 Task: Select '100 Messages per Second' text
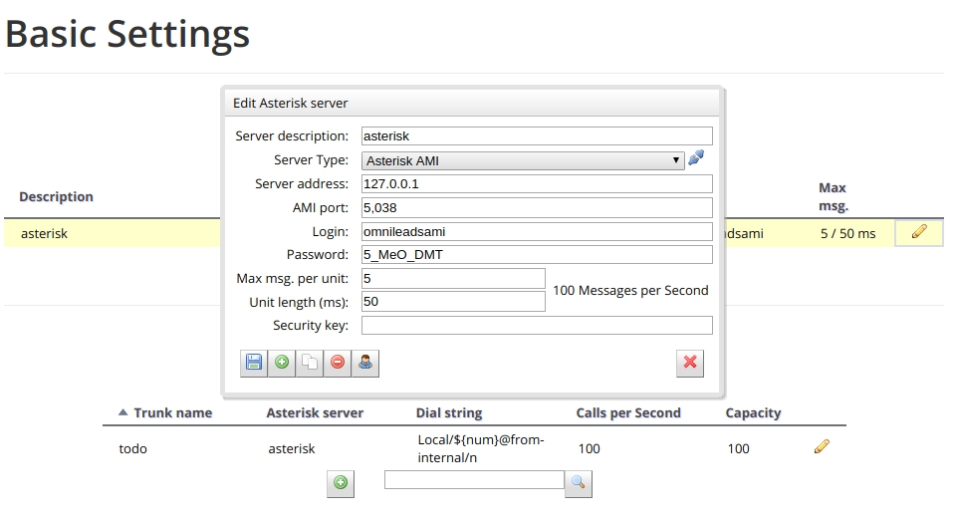(x=630, y=291)
